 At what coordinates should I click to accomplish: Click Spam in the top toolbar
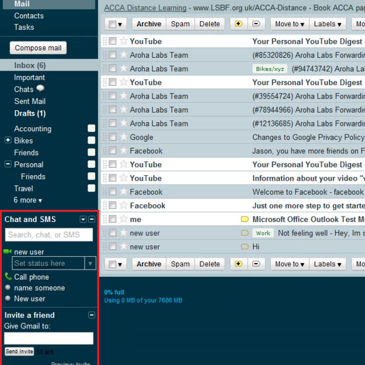pos(180,24)
